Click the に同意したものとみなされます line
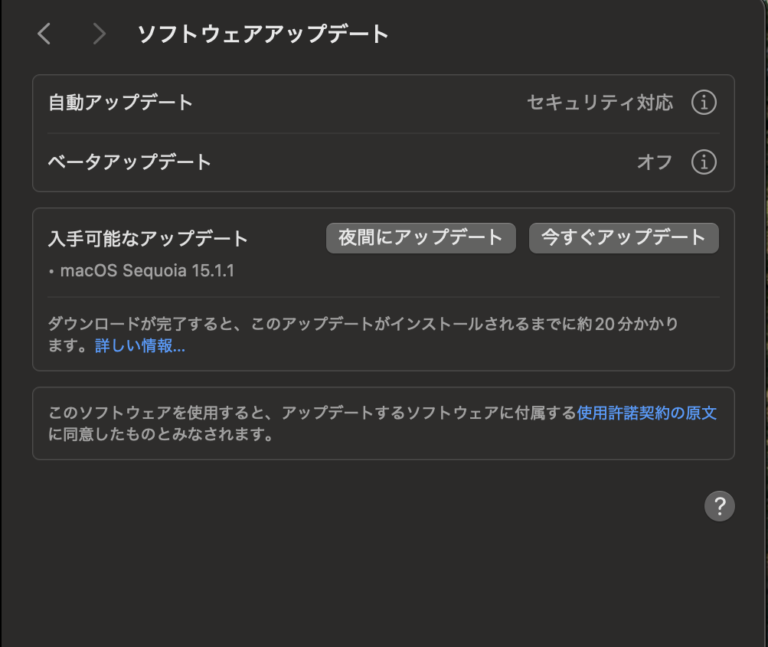The width and height of the screenshot is (768, 647). click(161, 435)
